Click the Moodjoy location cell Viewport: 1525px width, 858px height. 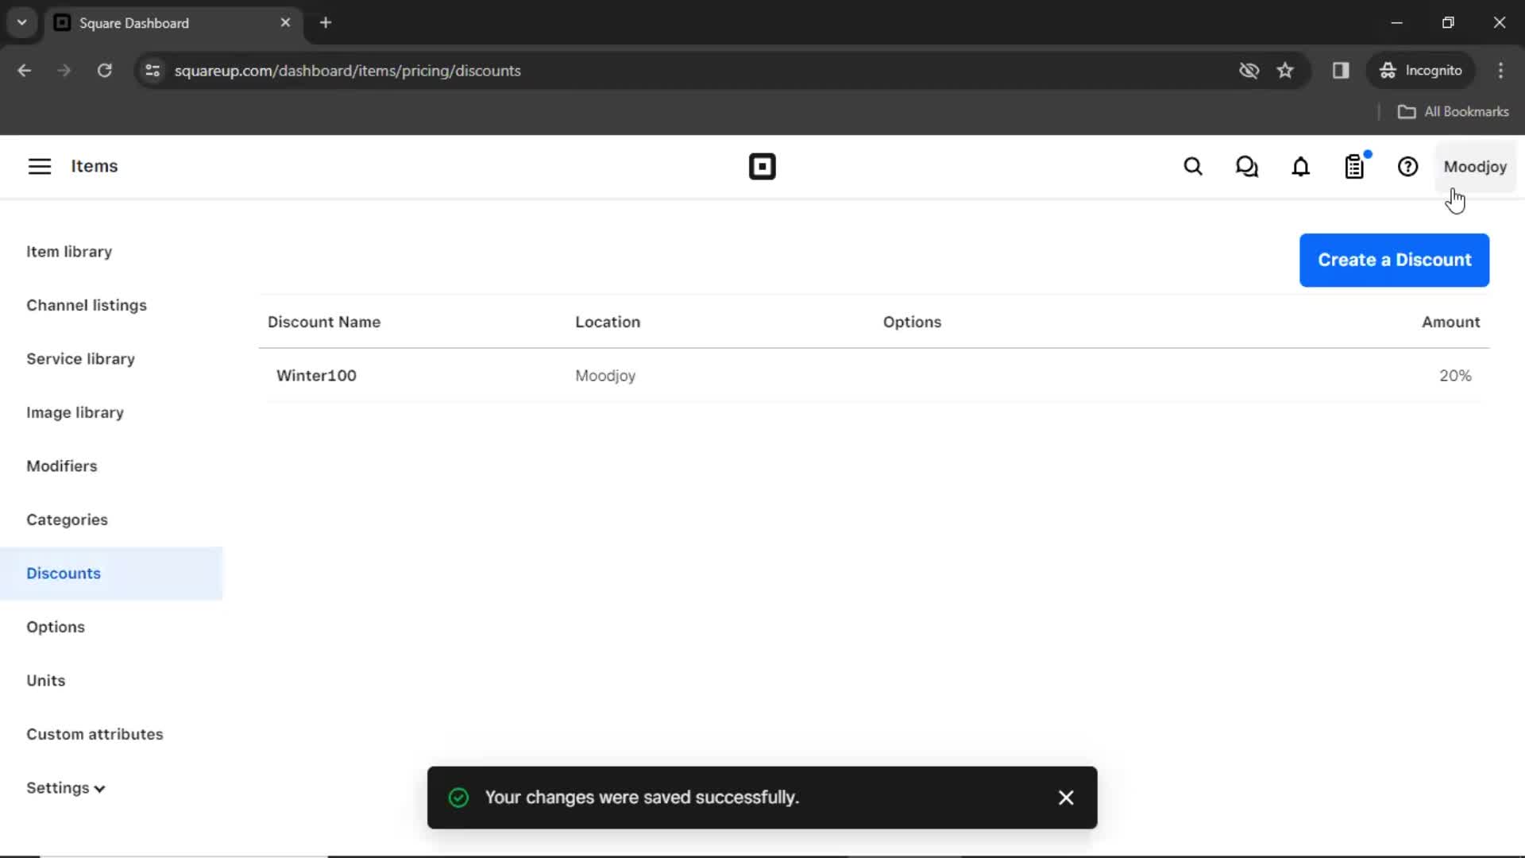[605, 376]
